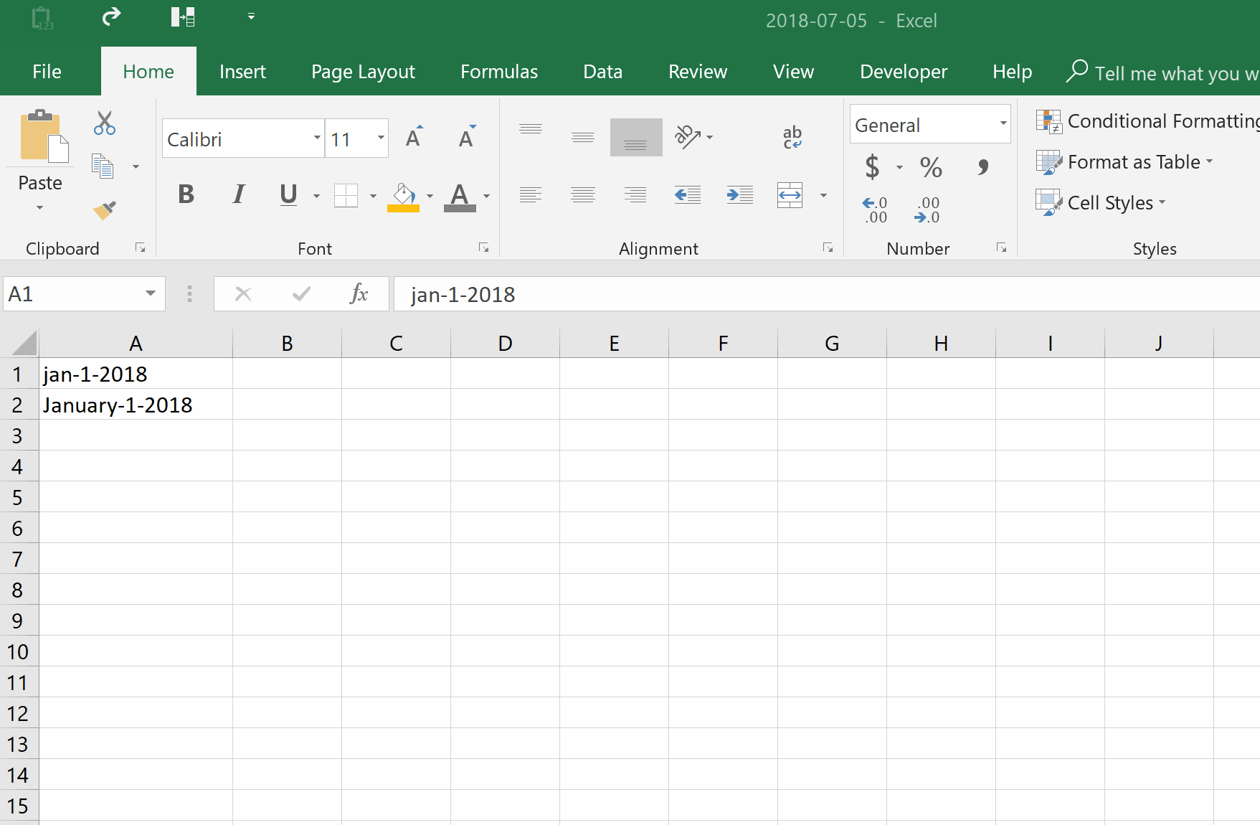Open the General number format dropdown
Image resolution: width=1260 pixels, height=825 pixels.
[1003, 123]
